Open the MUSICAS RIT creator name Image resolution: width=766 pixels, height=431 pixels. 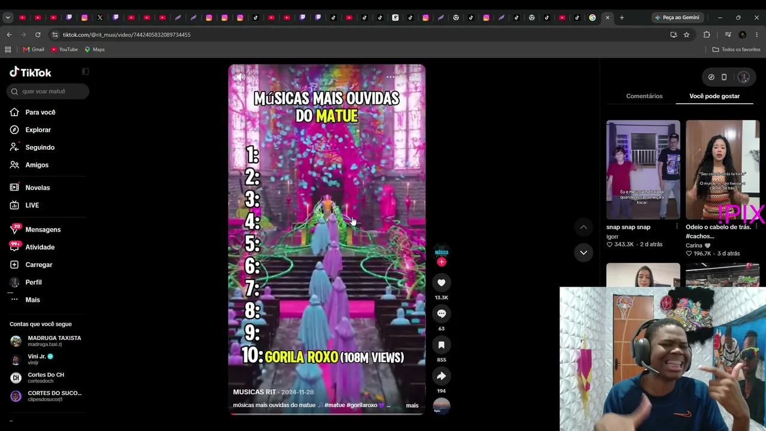[x=254, y=392]
